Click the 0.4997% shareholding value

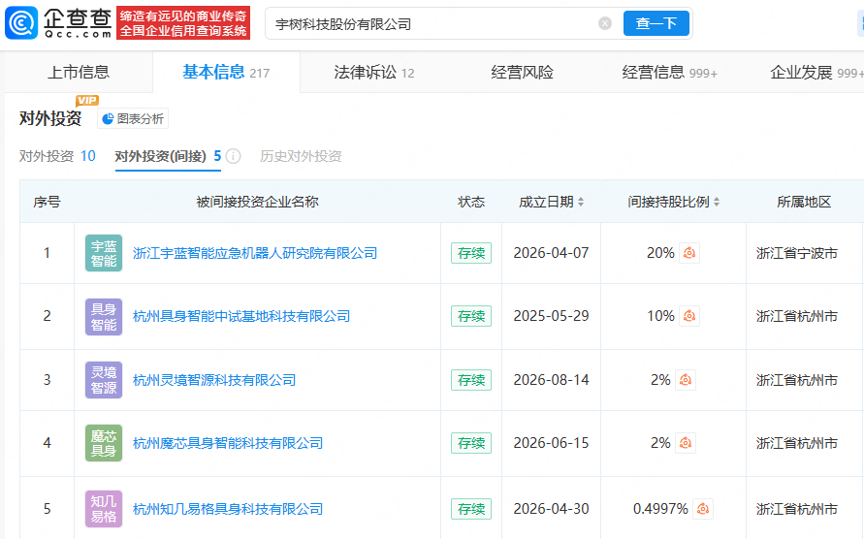pos(660,509)
